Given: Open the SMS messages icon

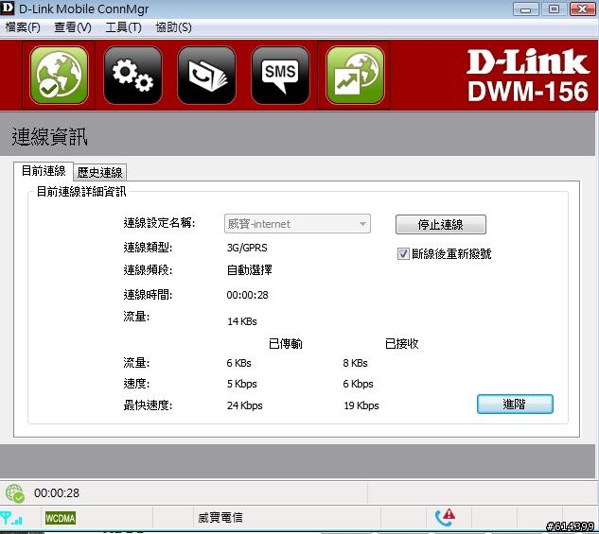Looking at the screenshot, I should coord(280,76).
